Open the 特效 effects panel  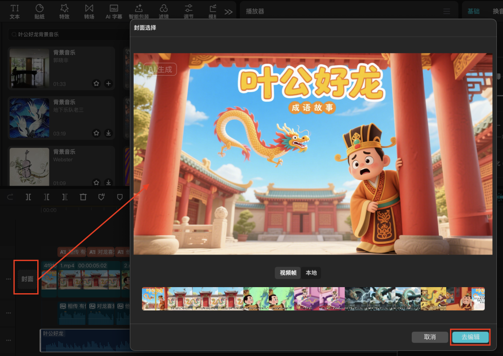pyautogui.click(x=64, y=11)
